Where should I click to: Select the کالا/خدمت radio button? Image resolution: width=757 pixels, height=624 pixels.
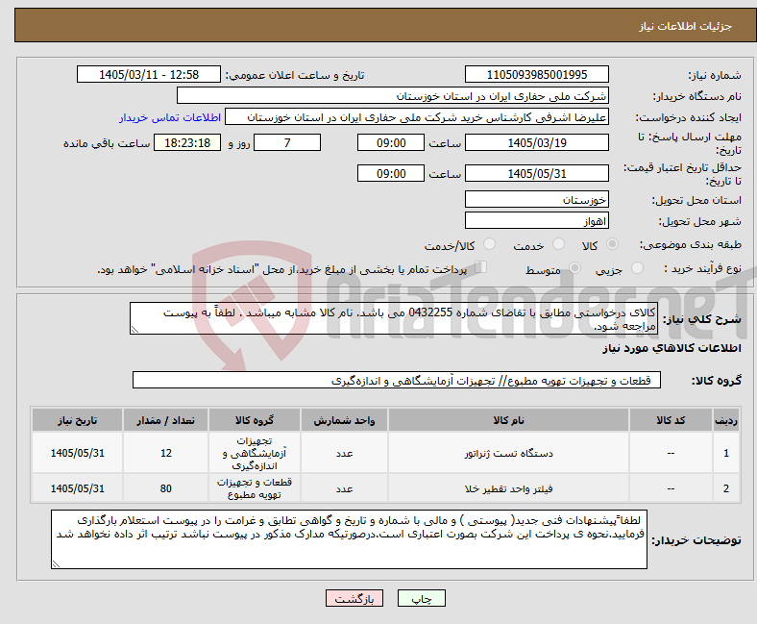click(490, 244)
